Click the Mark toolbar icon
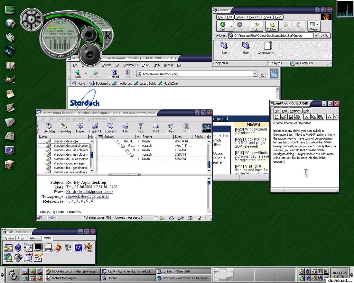This screenshot has width=354, height=283. pyautogui.click(x=171, y=128)
